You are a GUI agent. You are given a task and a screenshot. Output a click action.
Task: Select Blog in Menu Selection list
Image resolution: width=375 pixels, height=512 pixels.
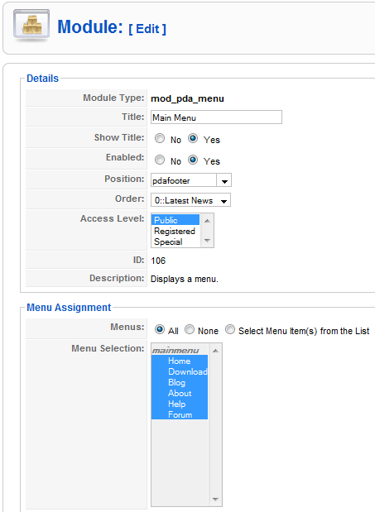tap(180, 382)
